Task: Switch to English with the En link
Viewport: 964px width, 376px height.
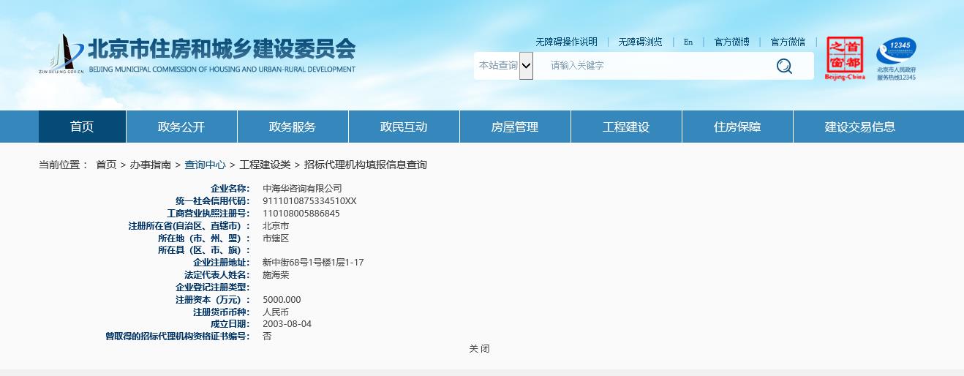Action: click(688, 42)
